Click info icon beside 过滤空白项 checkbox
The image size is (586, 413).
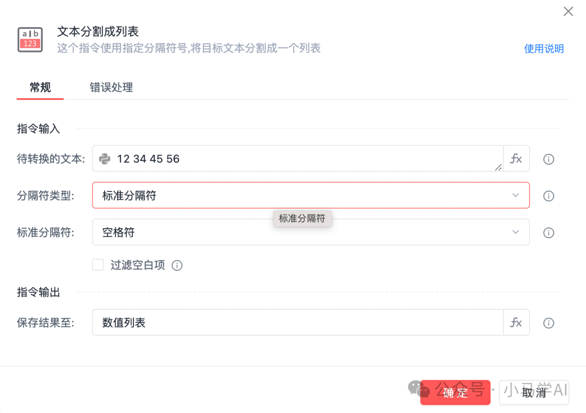(177, 266)
